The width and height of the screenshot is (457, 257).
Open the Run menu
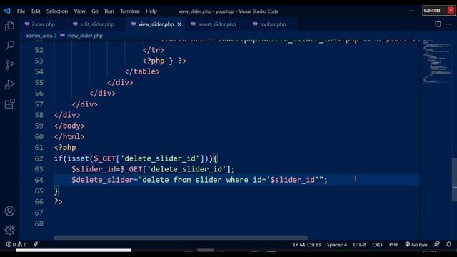(x=109, y=11)
